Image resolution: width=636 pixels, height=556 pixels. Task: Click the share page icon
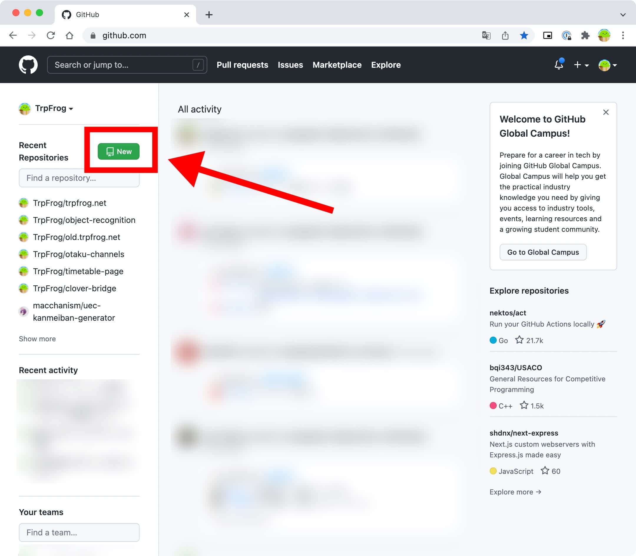[x=505, y=35]
